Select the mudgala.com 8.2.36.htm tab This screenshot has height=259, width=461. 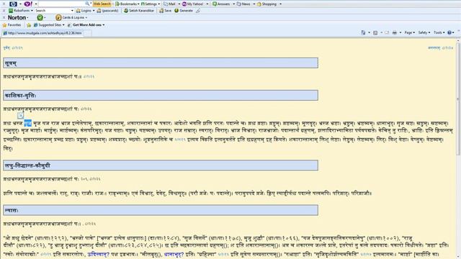click(43, 33)
